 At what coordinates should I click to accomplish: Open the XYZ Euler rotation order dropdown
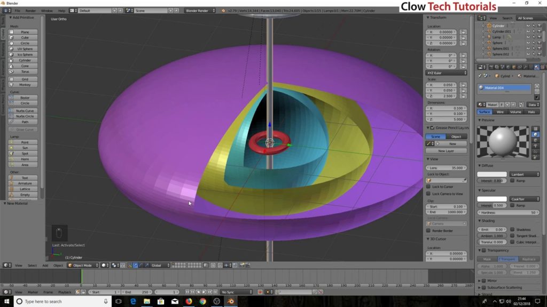[447, 72]
